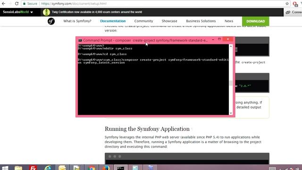This screenshot has width=302, height=170.
Task: Go back with the browser back arrow
Action: 3,3
